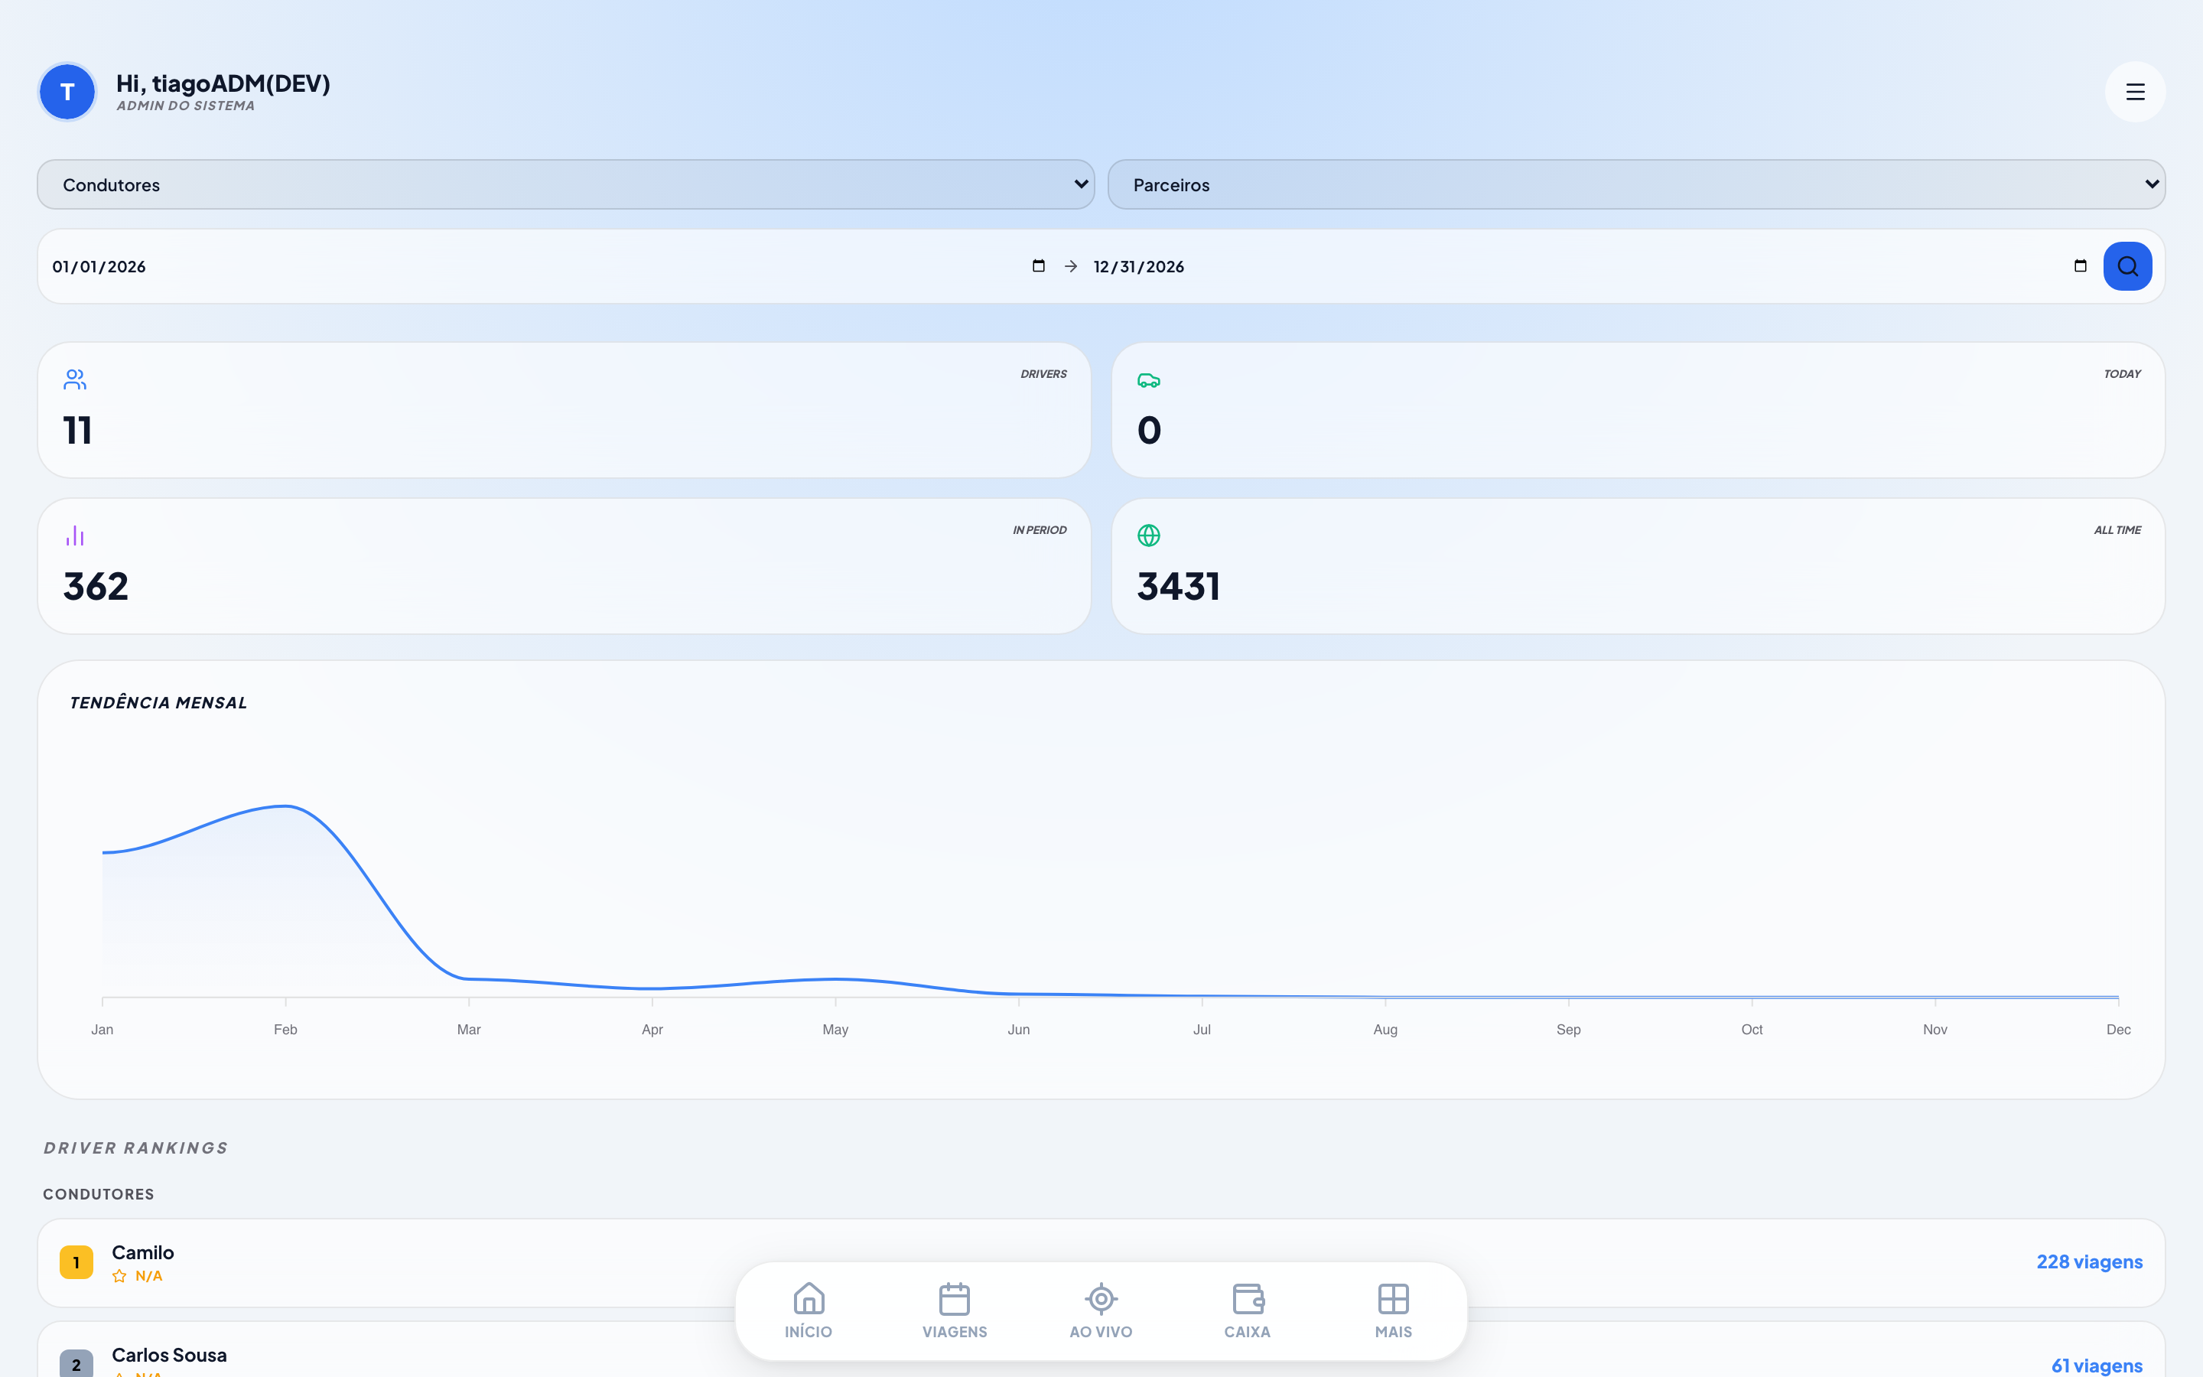Click the INÍCIO home icon
Screen dimensions: 2203x1377
point(809,1299)
